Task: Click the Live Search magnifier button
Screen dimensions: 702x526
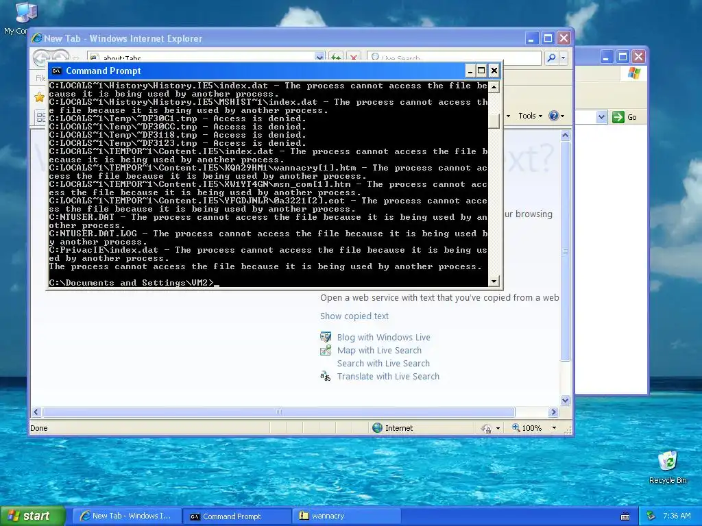Action: coord(552,58)
